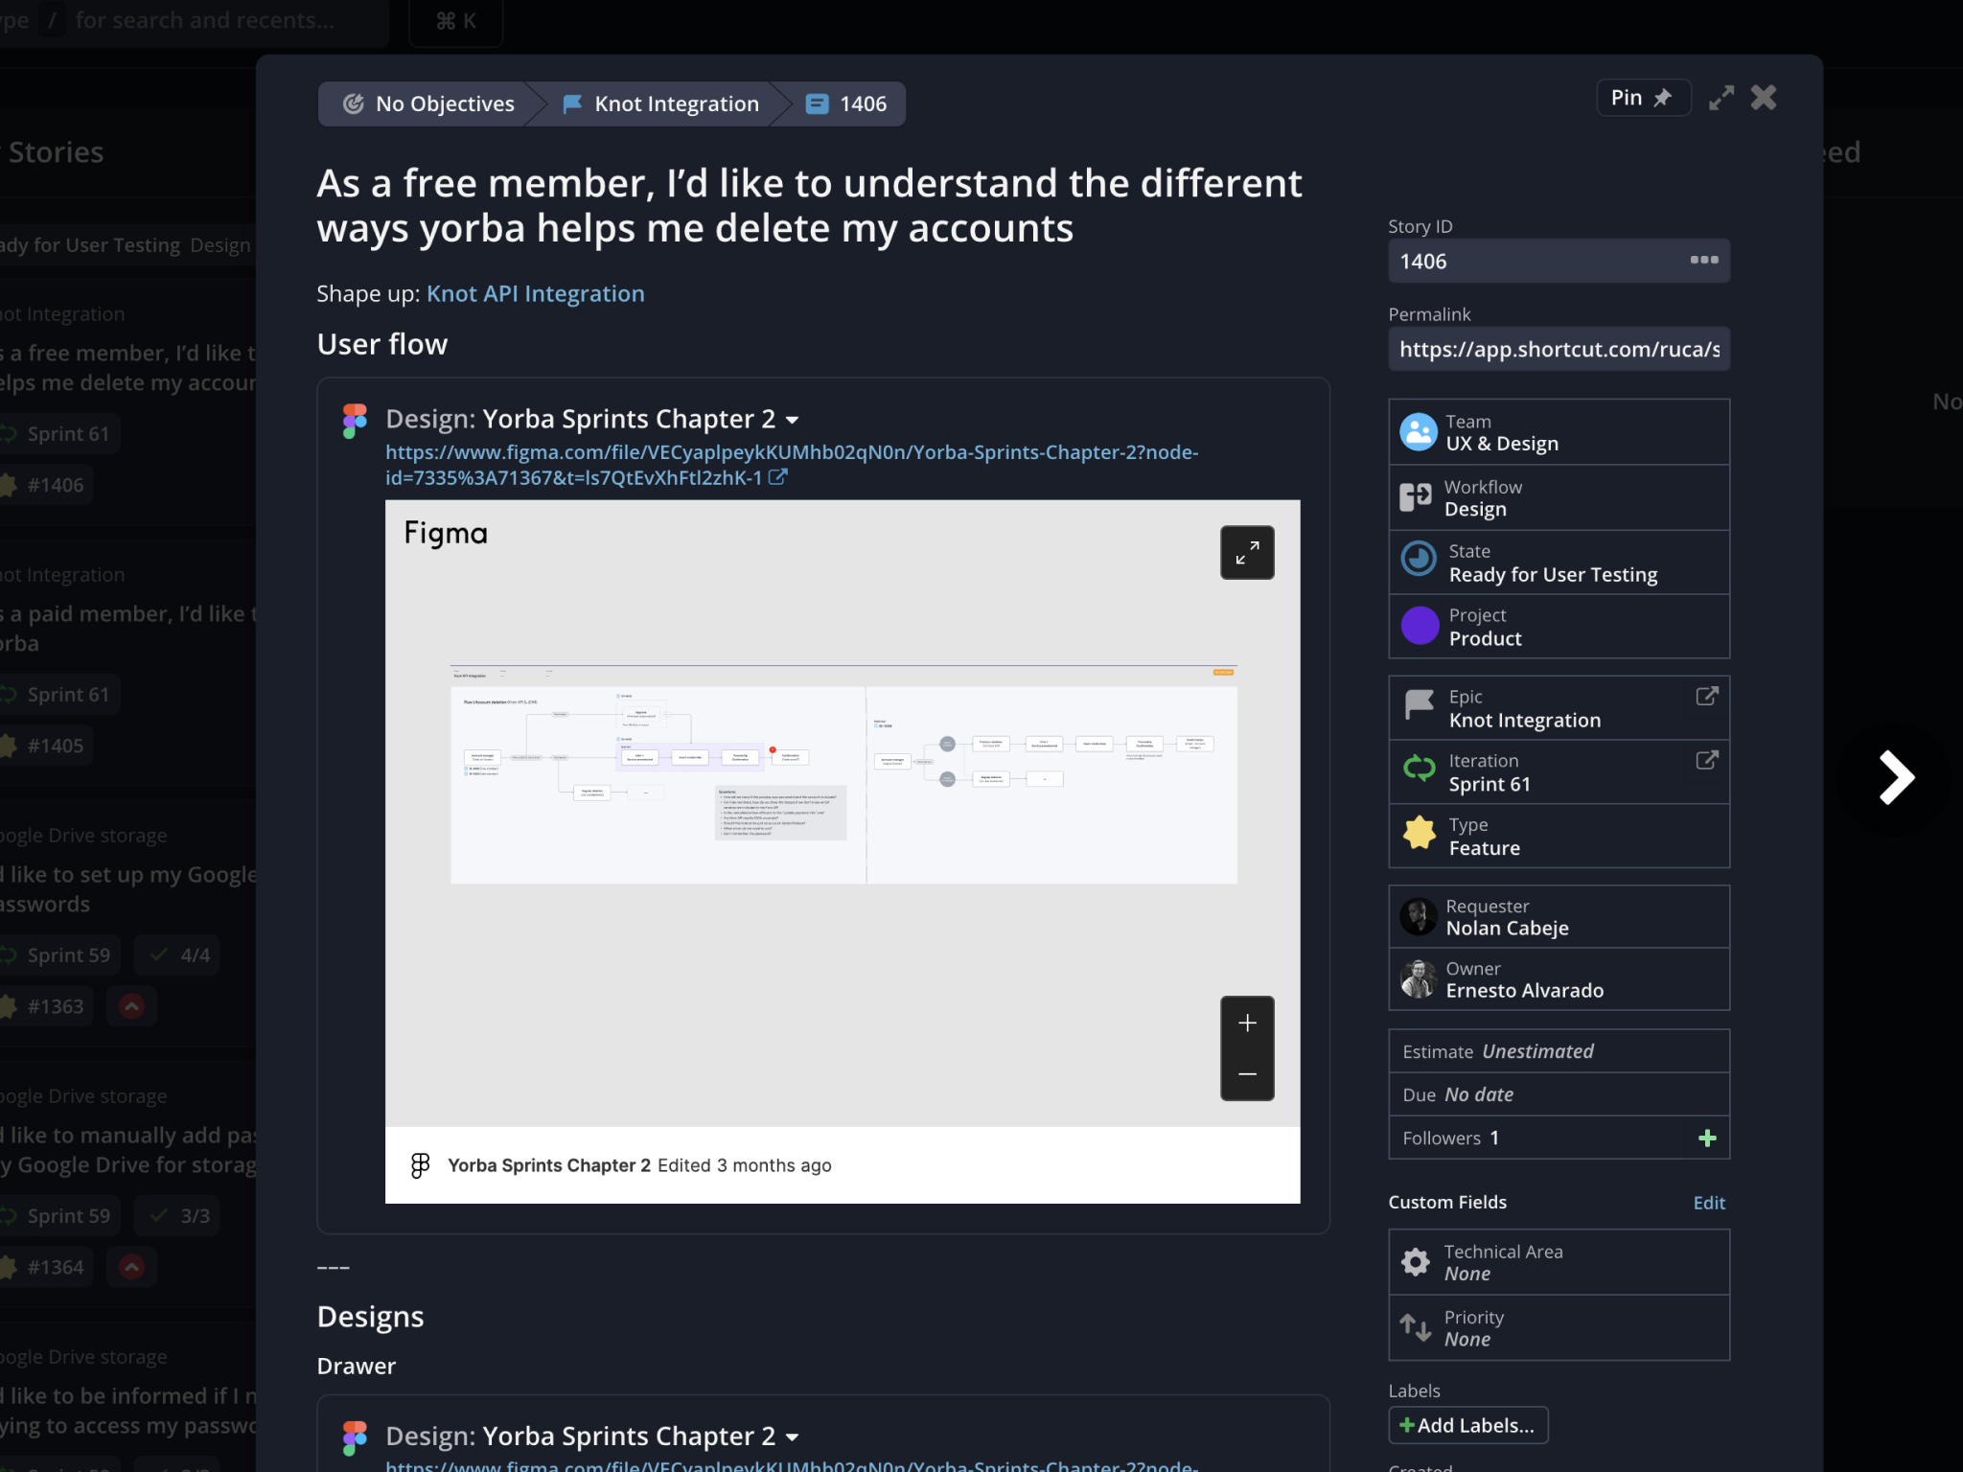Open the Workflow Design selector
The image size is (1963, 1472).
[x=1558, y=498]
